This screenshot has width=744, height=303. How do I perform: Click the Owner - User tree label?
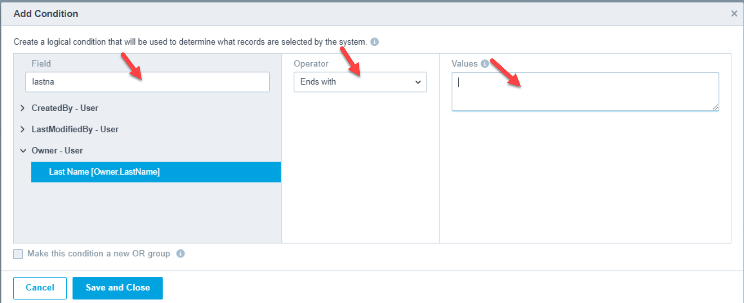(57, 151)
